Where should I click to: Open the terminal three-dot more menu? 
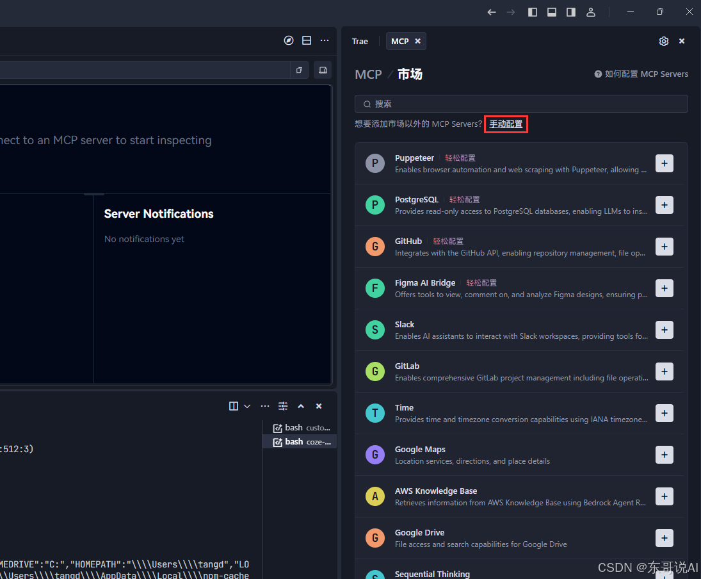coord(265,406)
